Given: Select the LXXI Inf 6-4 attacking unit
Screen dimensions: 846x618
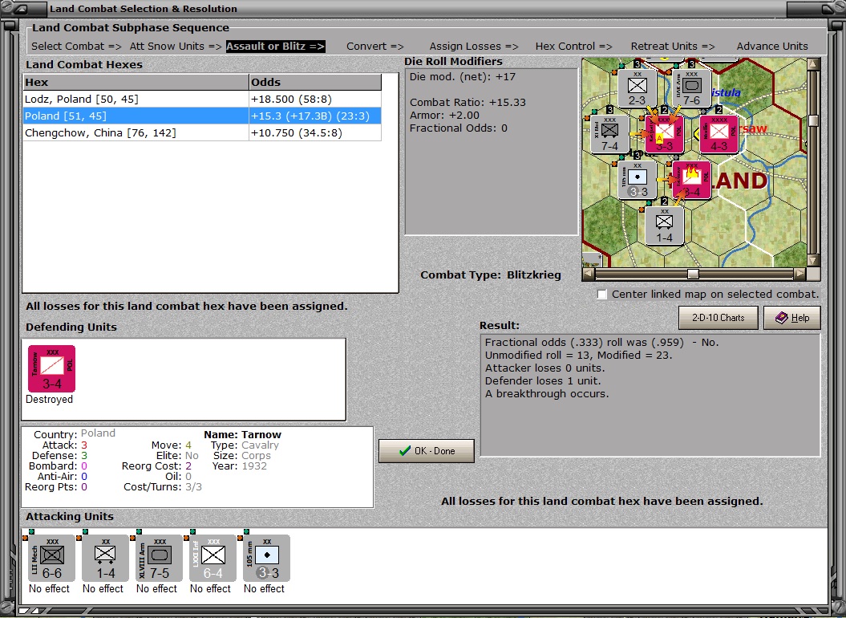Looking at the screenshot, I should point(213,558).
